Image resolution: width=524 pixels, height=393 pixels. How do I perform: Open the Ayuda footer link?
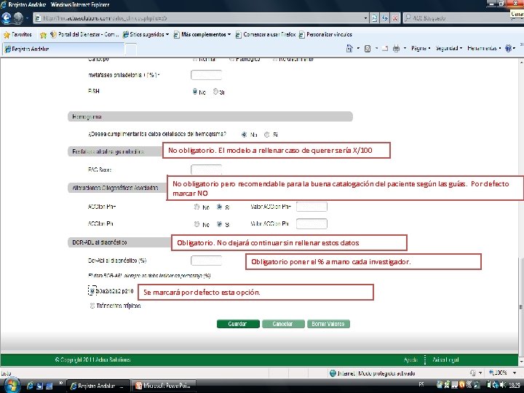[x=410, y=360]
